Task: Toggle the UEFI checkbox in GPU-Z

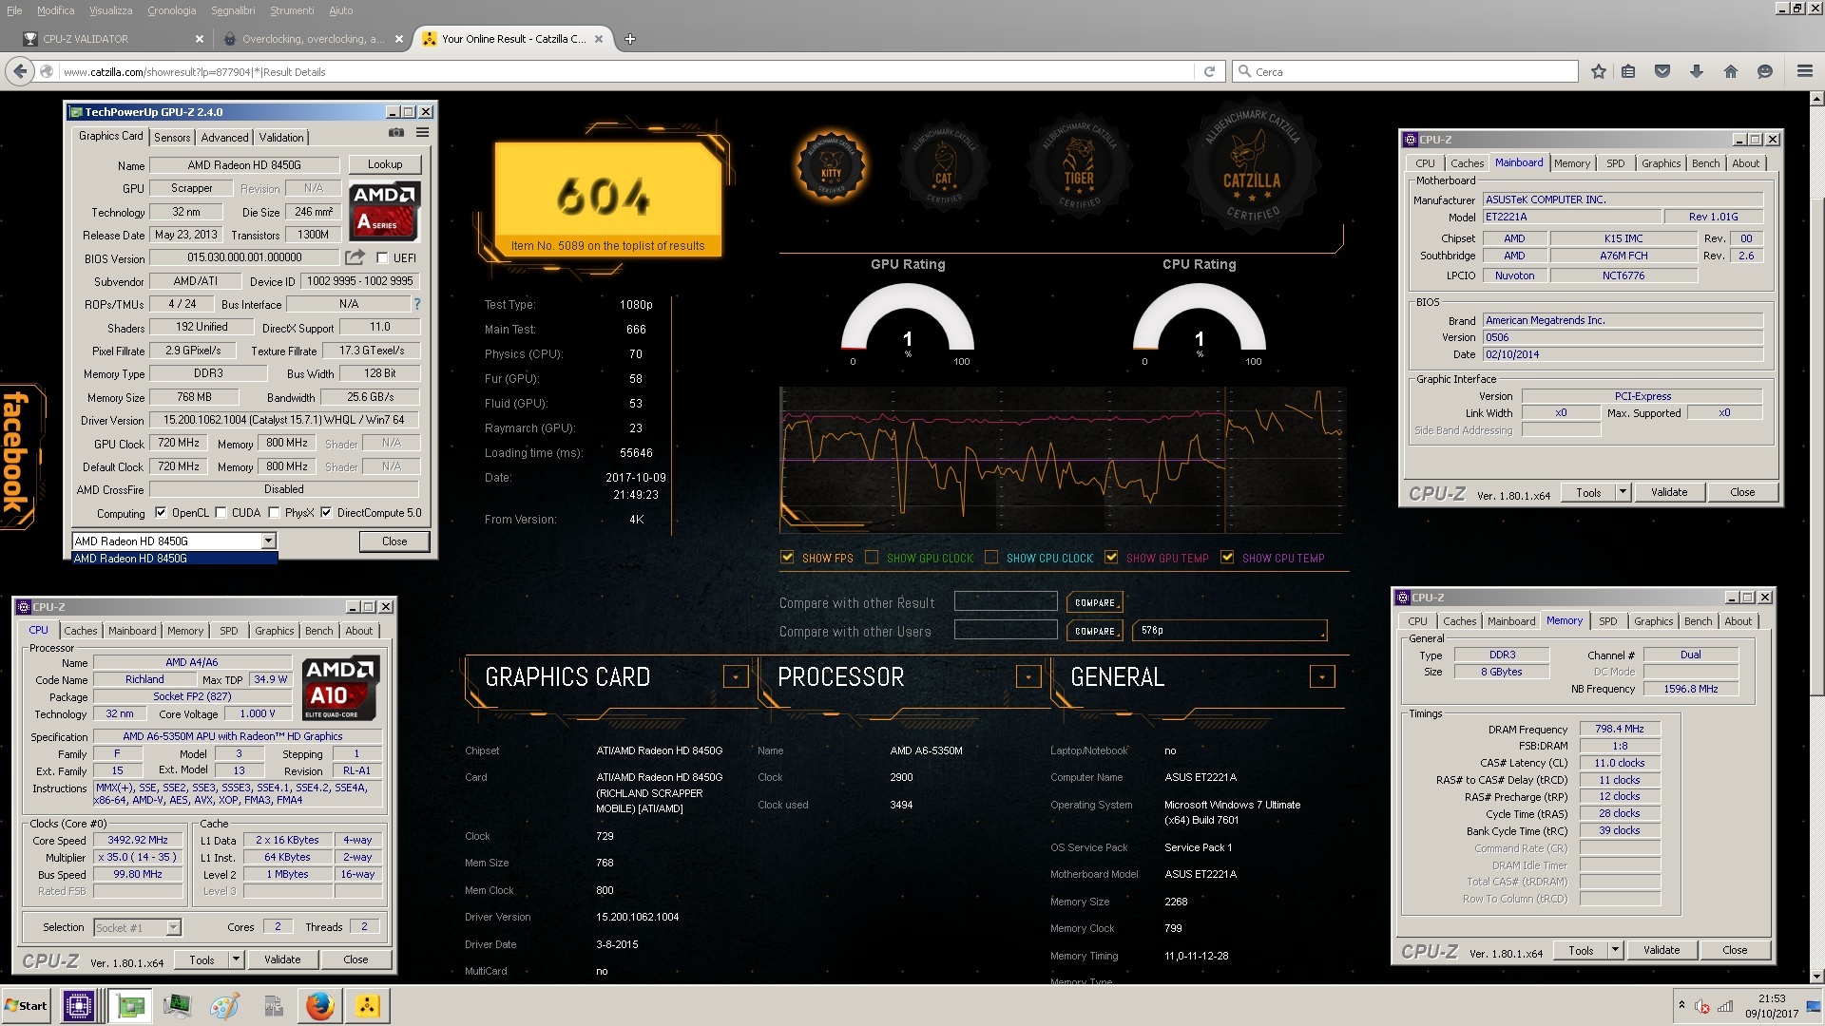Action: [x=382, y=257]
